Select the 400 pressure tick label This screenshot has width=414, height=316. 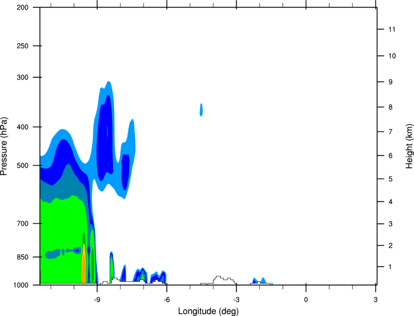(x=22, y=127)
